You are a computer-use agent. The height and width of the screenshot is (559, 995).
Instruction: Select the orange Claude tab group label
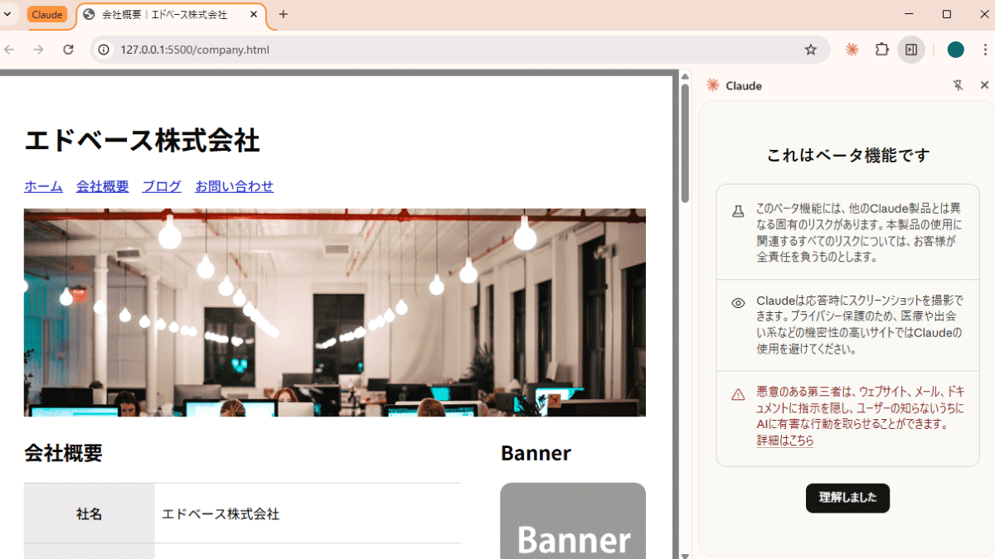pyautogui.click(x=47, y=14)
